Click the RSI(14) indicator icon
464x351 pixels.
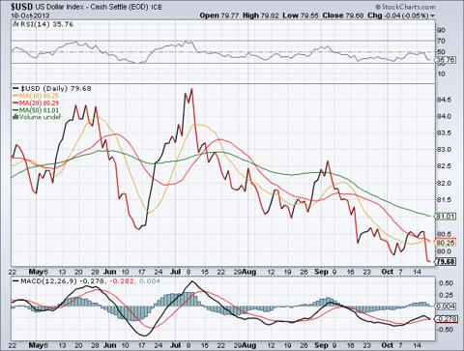(x=15, y=24)
